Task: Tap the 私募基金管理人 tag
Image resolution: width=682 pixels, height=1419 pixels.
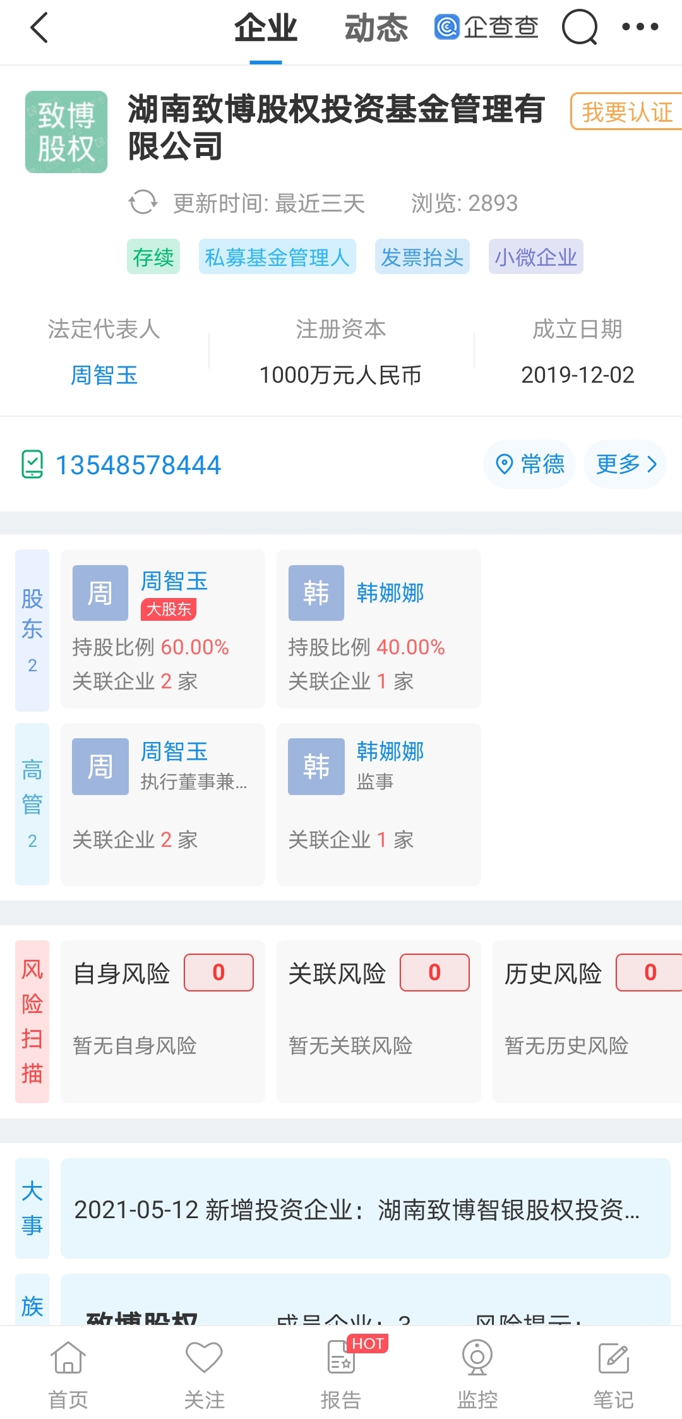Action: (277, 257)
